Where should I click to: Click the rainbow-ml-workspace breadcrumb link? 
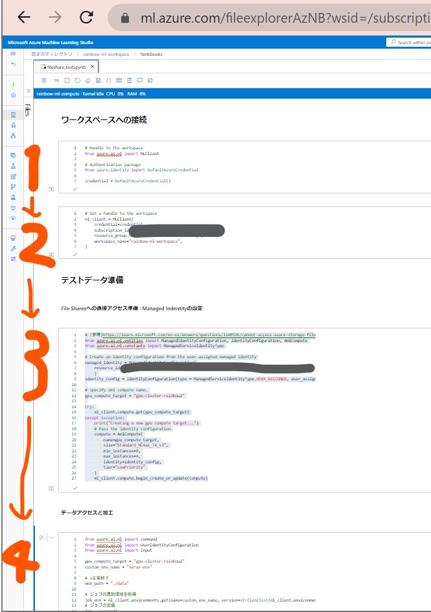(106, 55)
